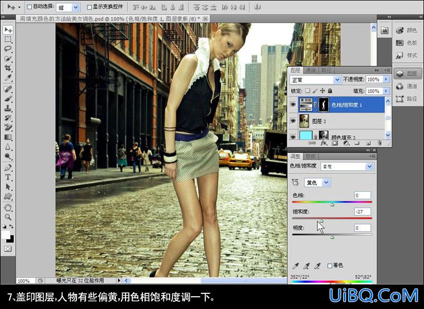Select the 图层 tab in Layers panel

(295, 70)
